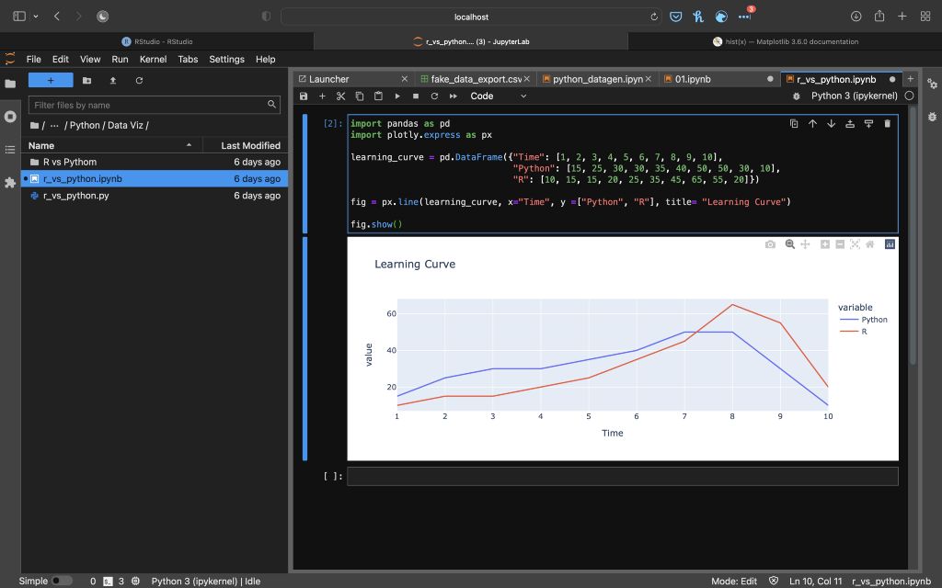942x588 pixels.
Task: Insert a cell above from the cell toolbar
Action: coord(849,124)
